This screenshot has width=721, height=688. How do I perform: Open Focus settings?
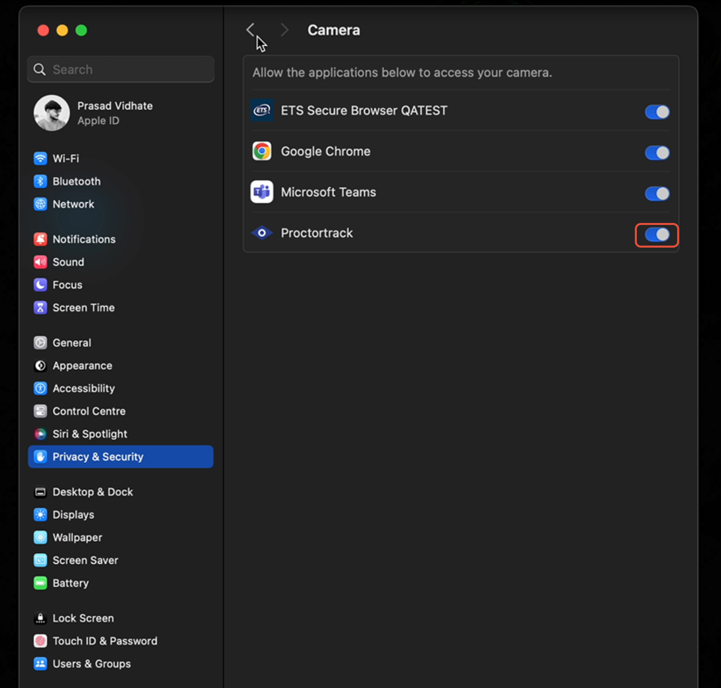tap(68, 285)
